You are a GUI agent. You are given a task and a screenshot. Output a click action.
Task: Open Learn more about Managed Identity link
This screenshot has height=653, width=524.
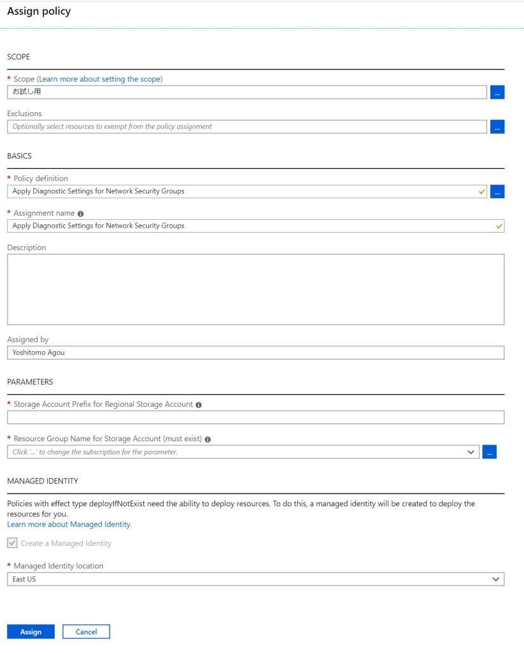tap(69, 524)
